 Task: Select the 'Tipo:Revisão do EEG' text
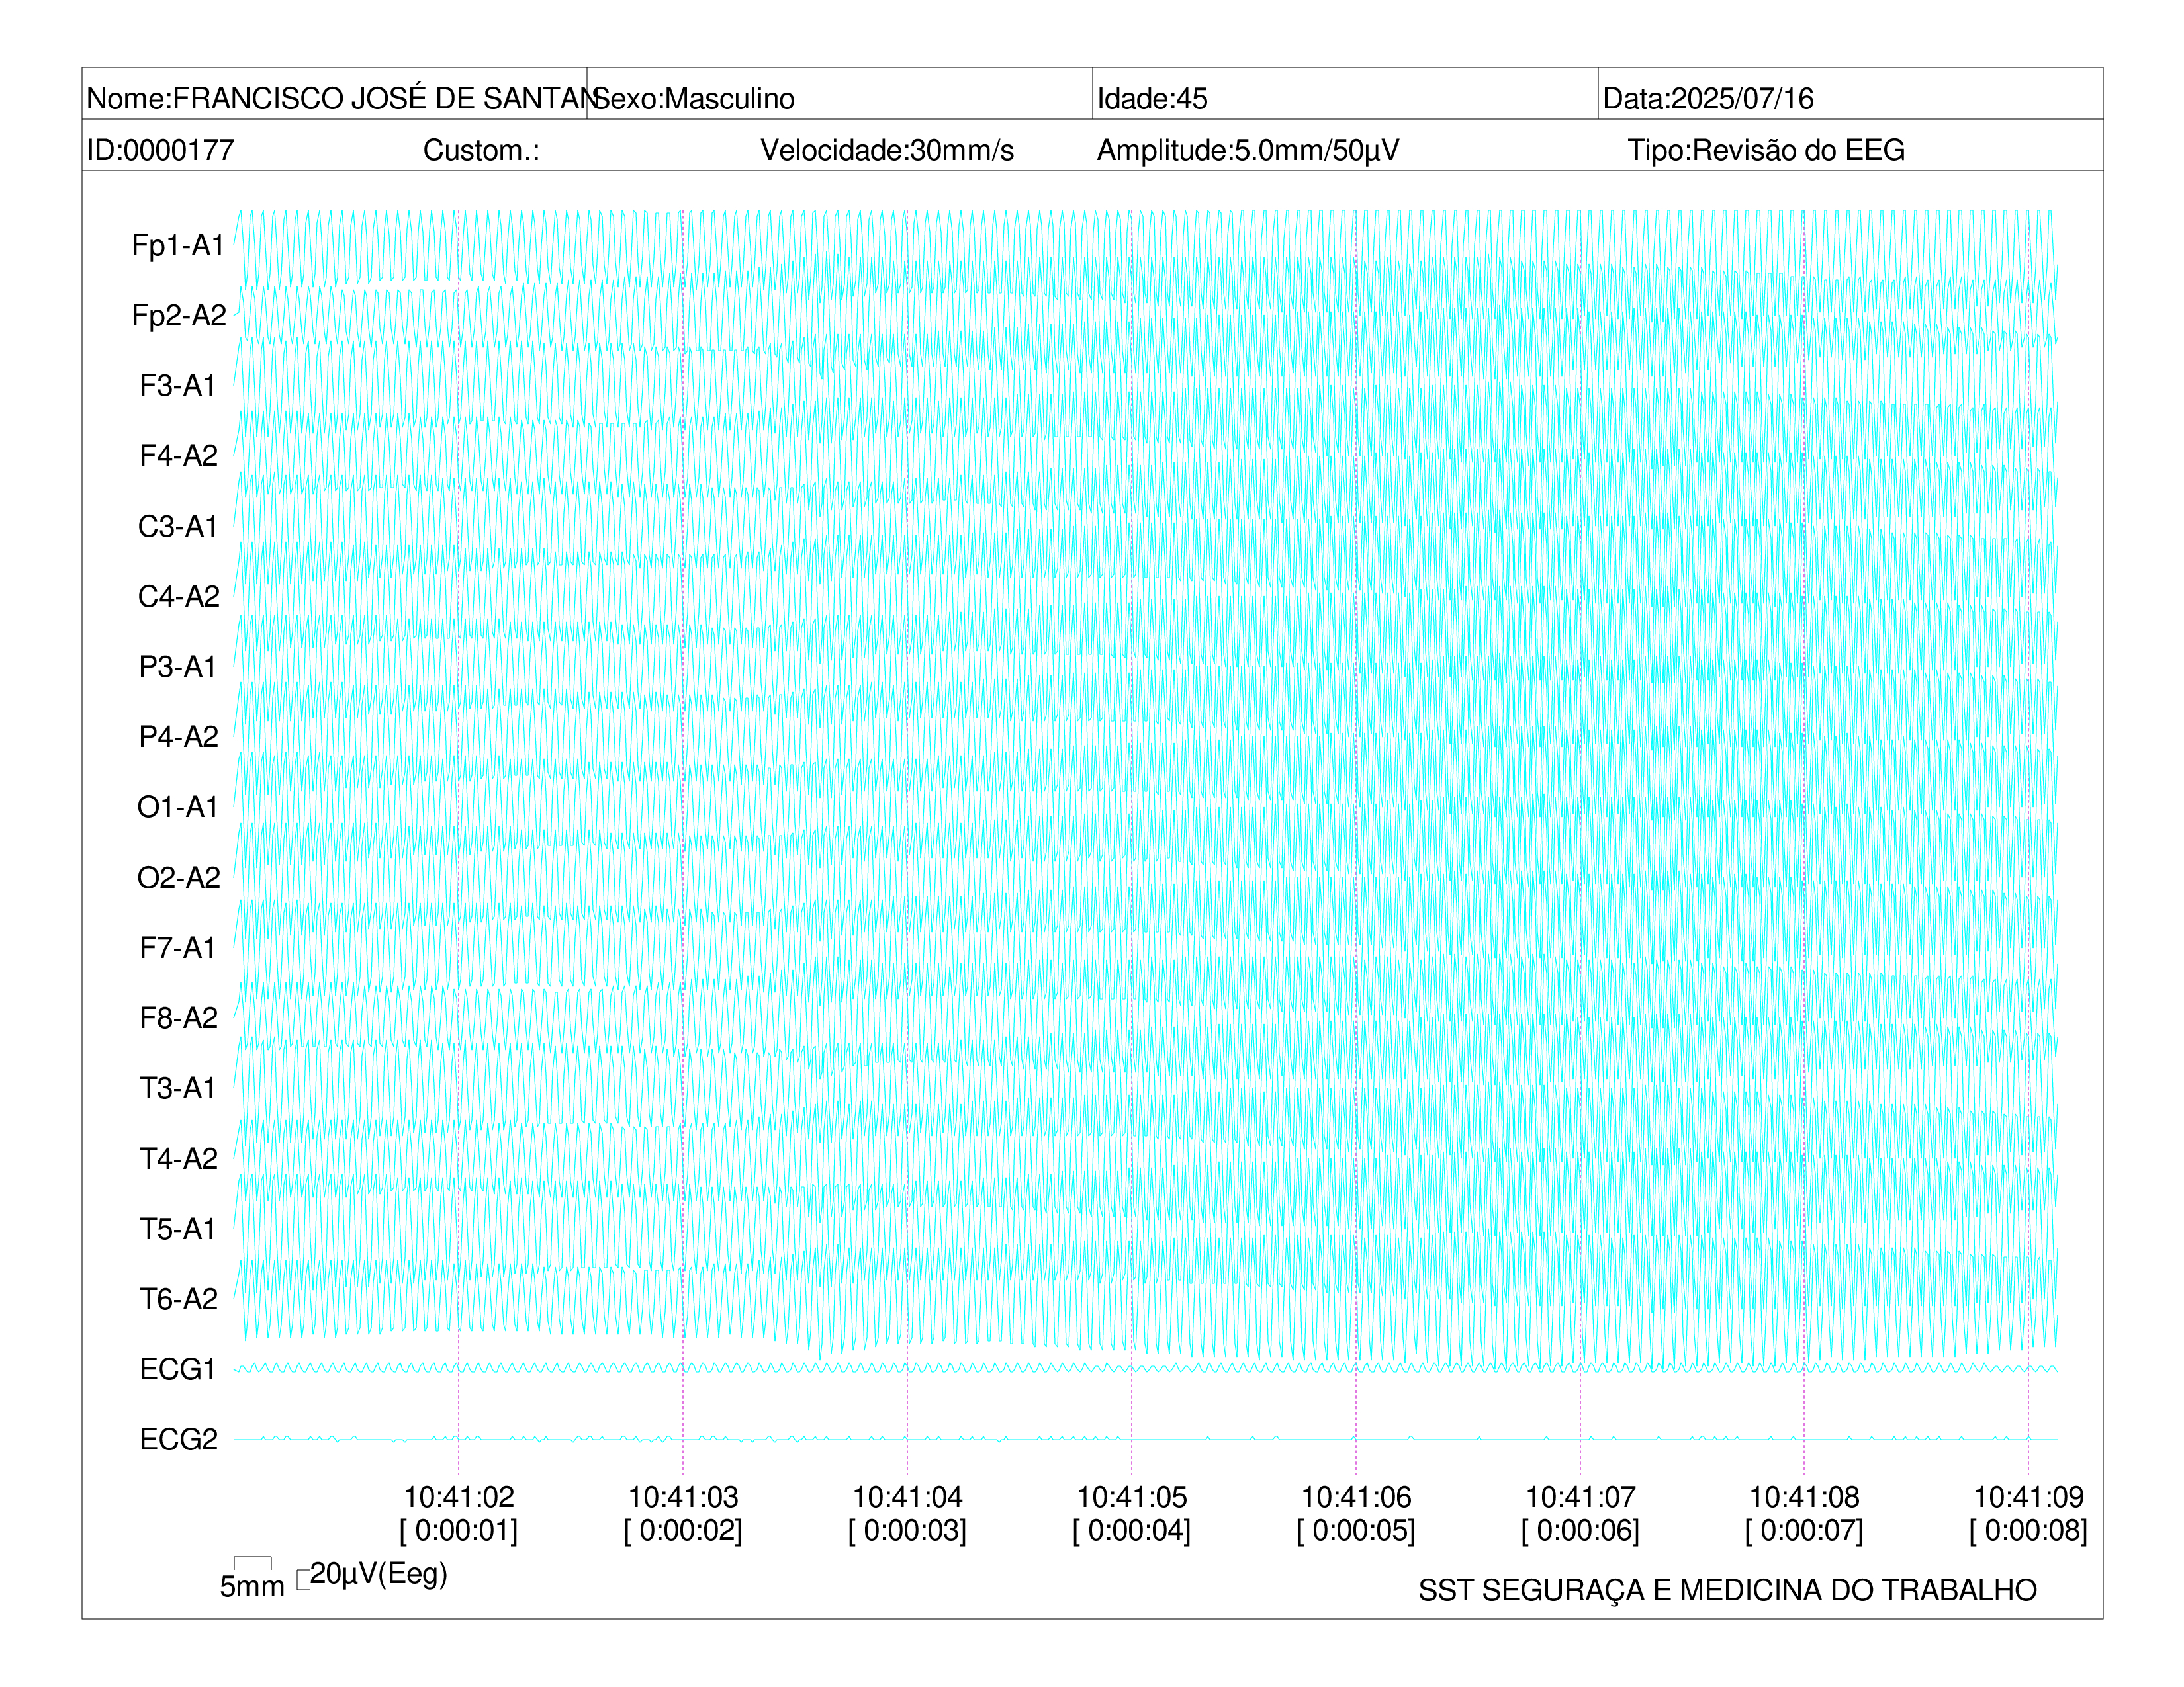[x=1766, y=150]
